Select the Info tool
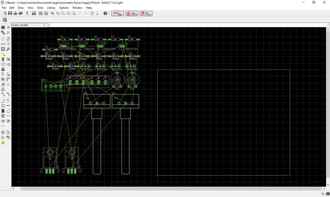 click(3, 28)
